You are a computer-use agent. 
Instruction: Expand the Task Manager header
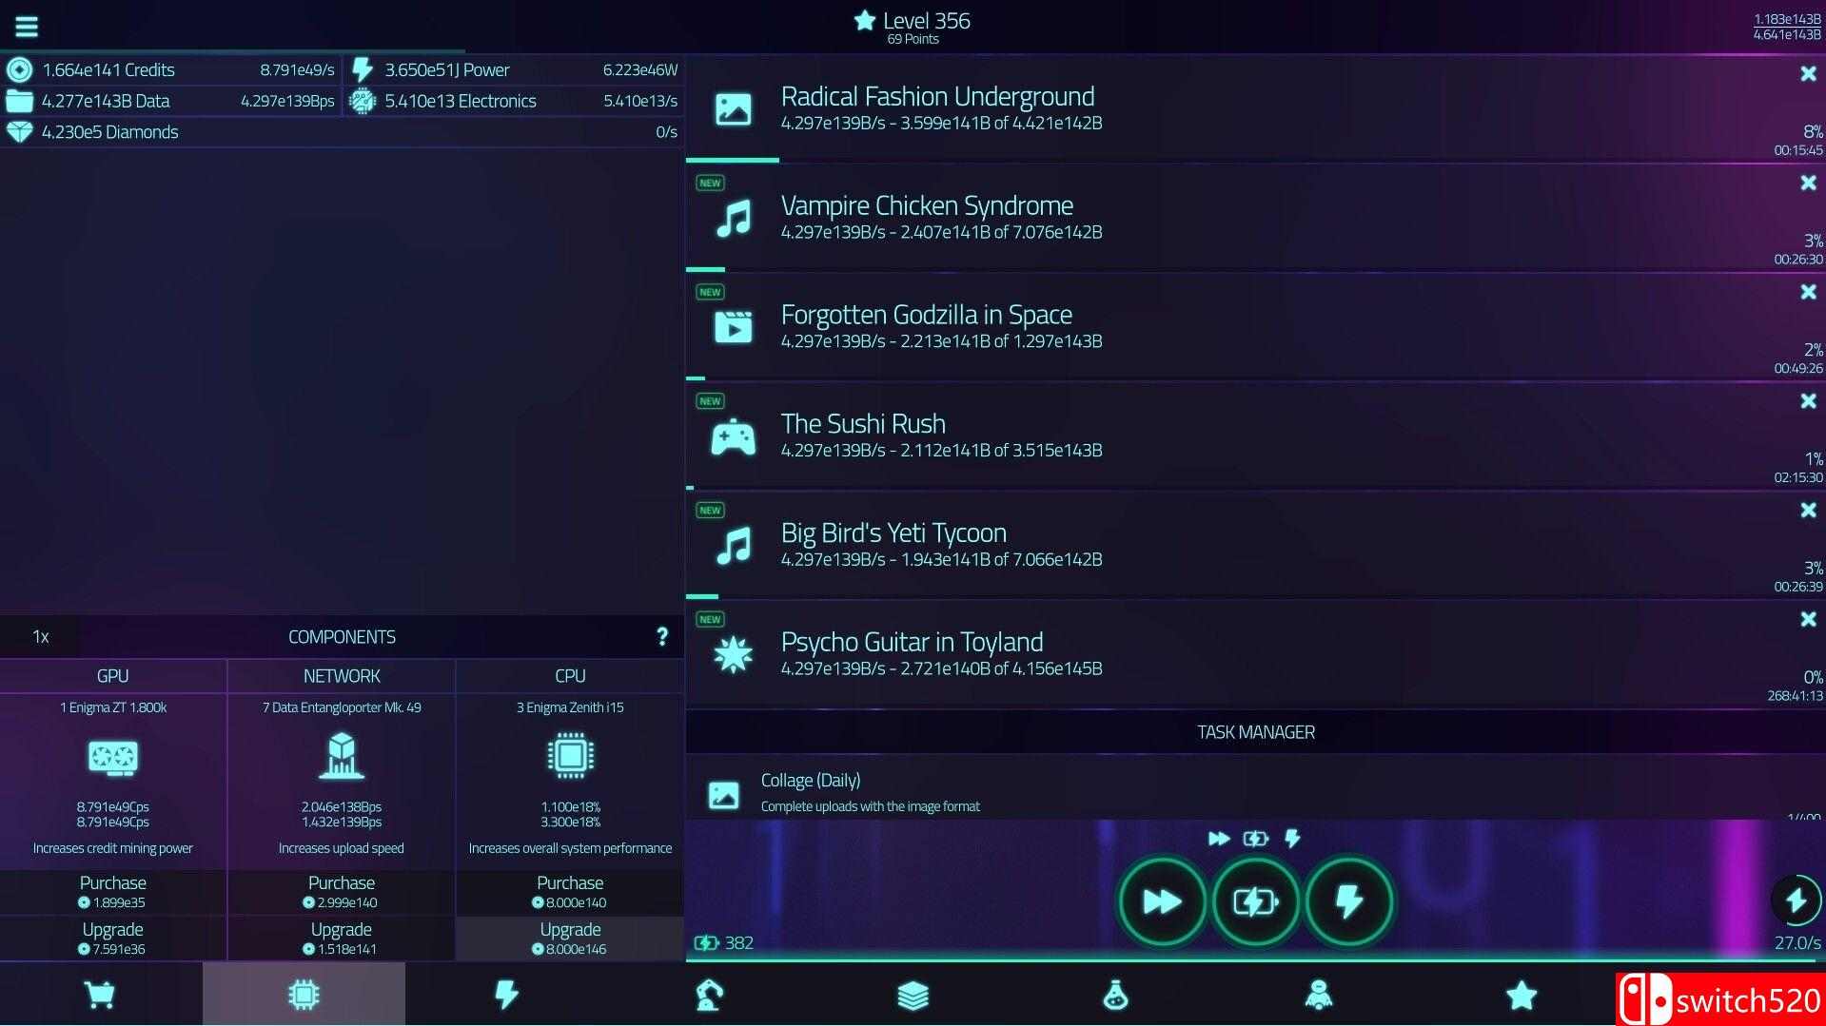pos(1255,732)
